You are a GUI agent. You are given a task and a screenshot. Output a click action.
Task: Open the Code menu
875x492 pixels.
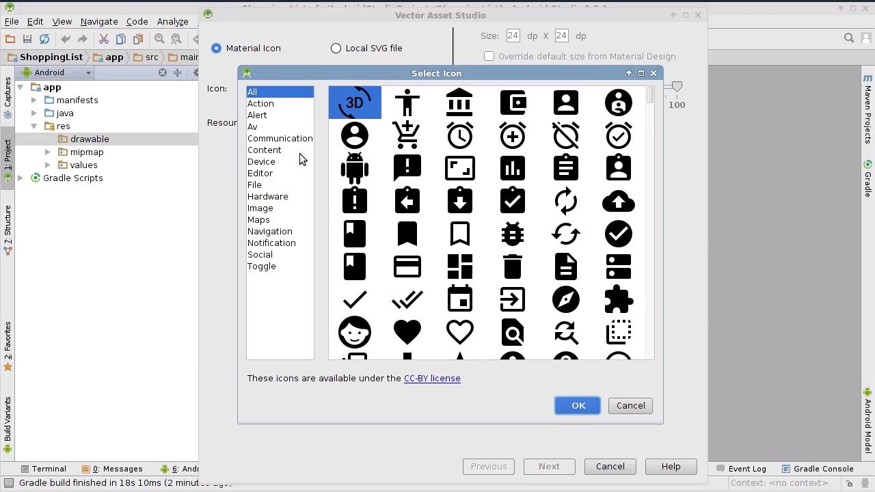click(137, 21)
